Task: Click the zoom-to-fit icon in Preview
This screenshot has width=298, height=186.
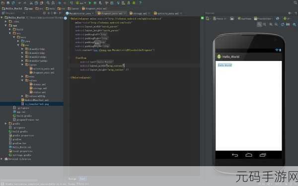Action: (259, 24)
